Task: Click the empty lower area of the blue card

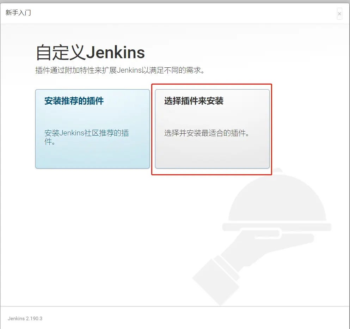Action: pos(92,157)
